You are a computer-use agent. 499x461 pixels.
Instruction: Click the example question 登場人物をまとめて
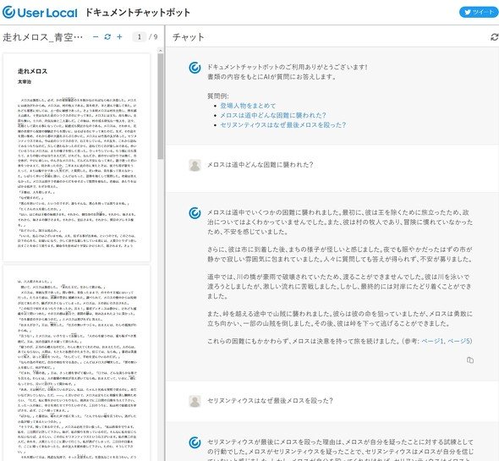(x=248, y=106)
